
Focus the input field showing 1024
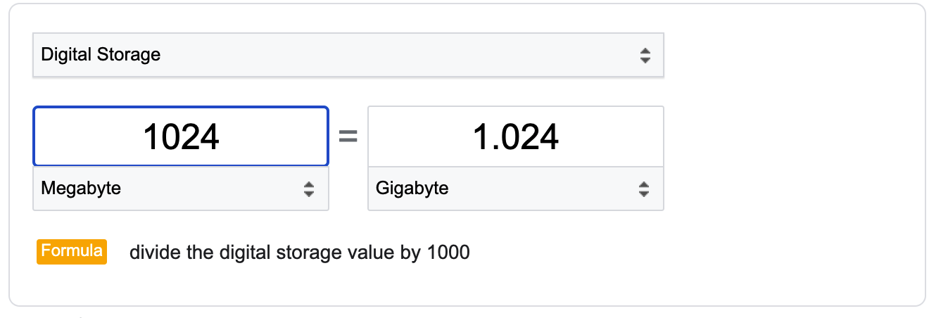181,136
